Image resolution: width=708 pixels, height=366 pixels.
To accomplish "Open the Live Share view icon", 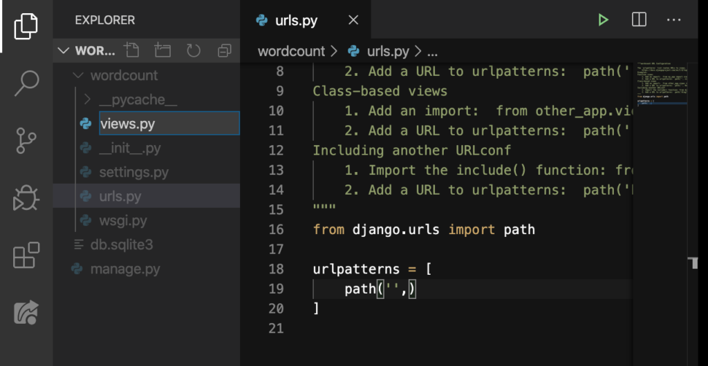I will tap(26, 312).
